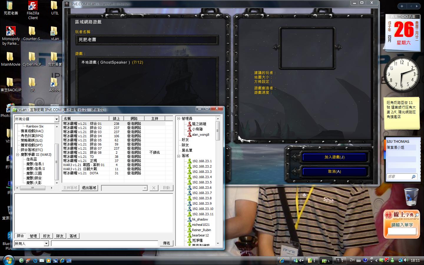Click the 名稱 column header

click(x=86, y=119)
